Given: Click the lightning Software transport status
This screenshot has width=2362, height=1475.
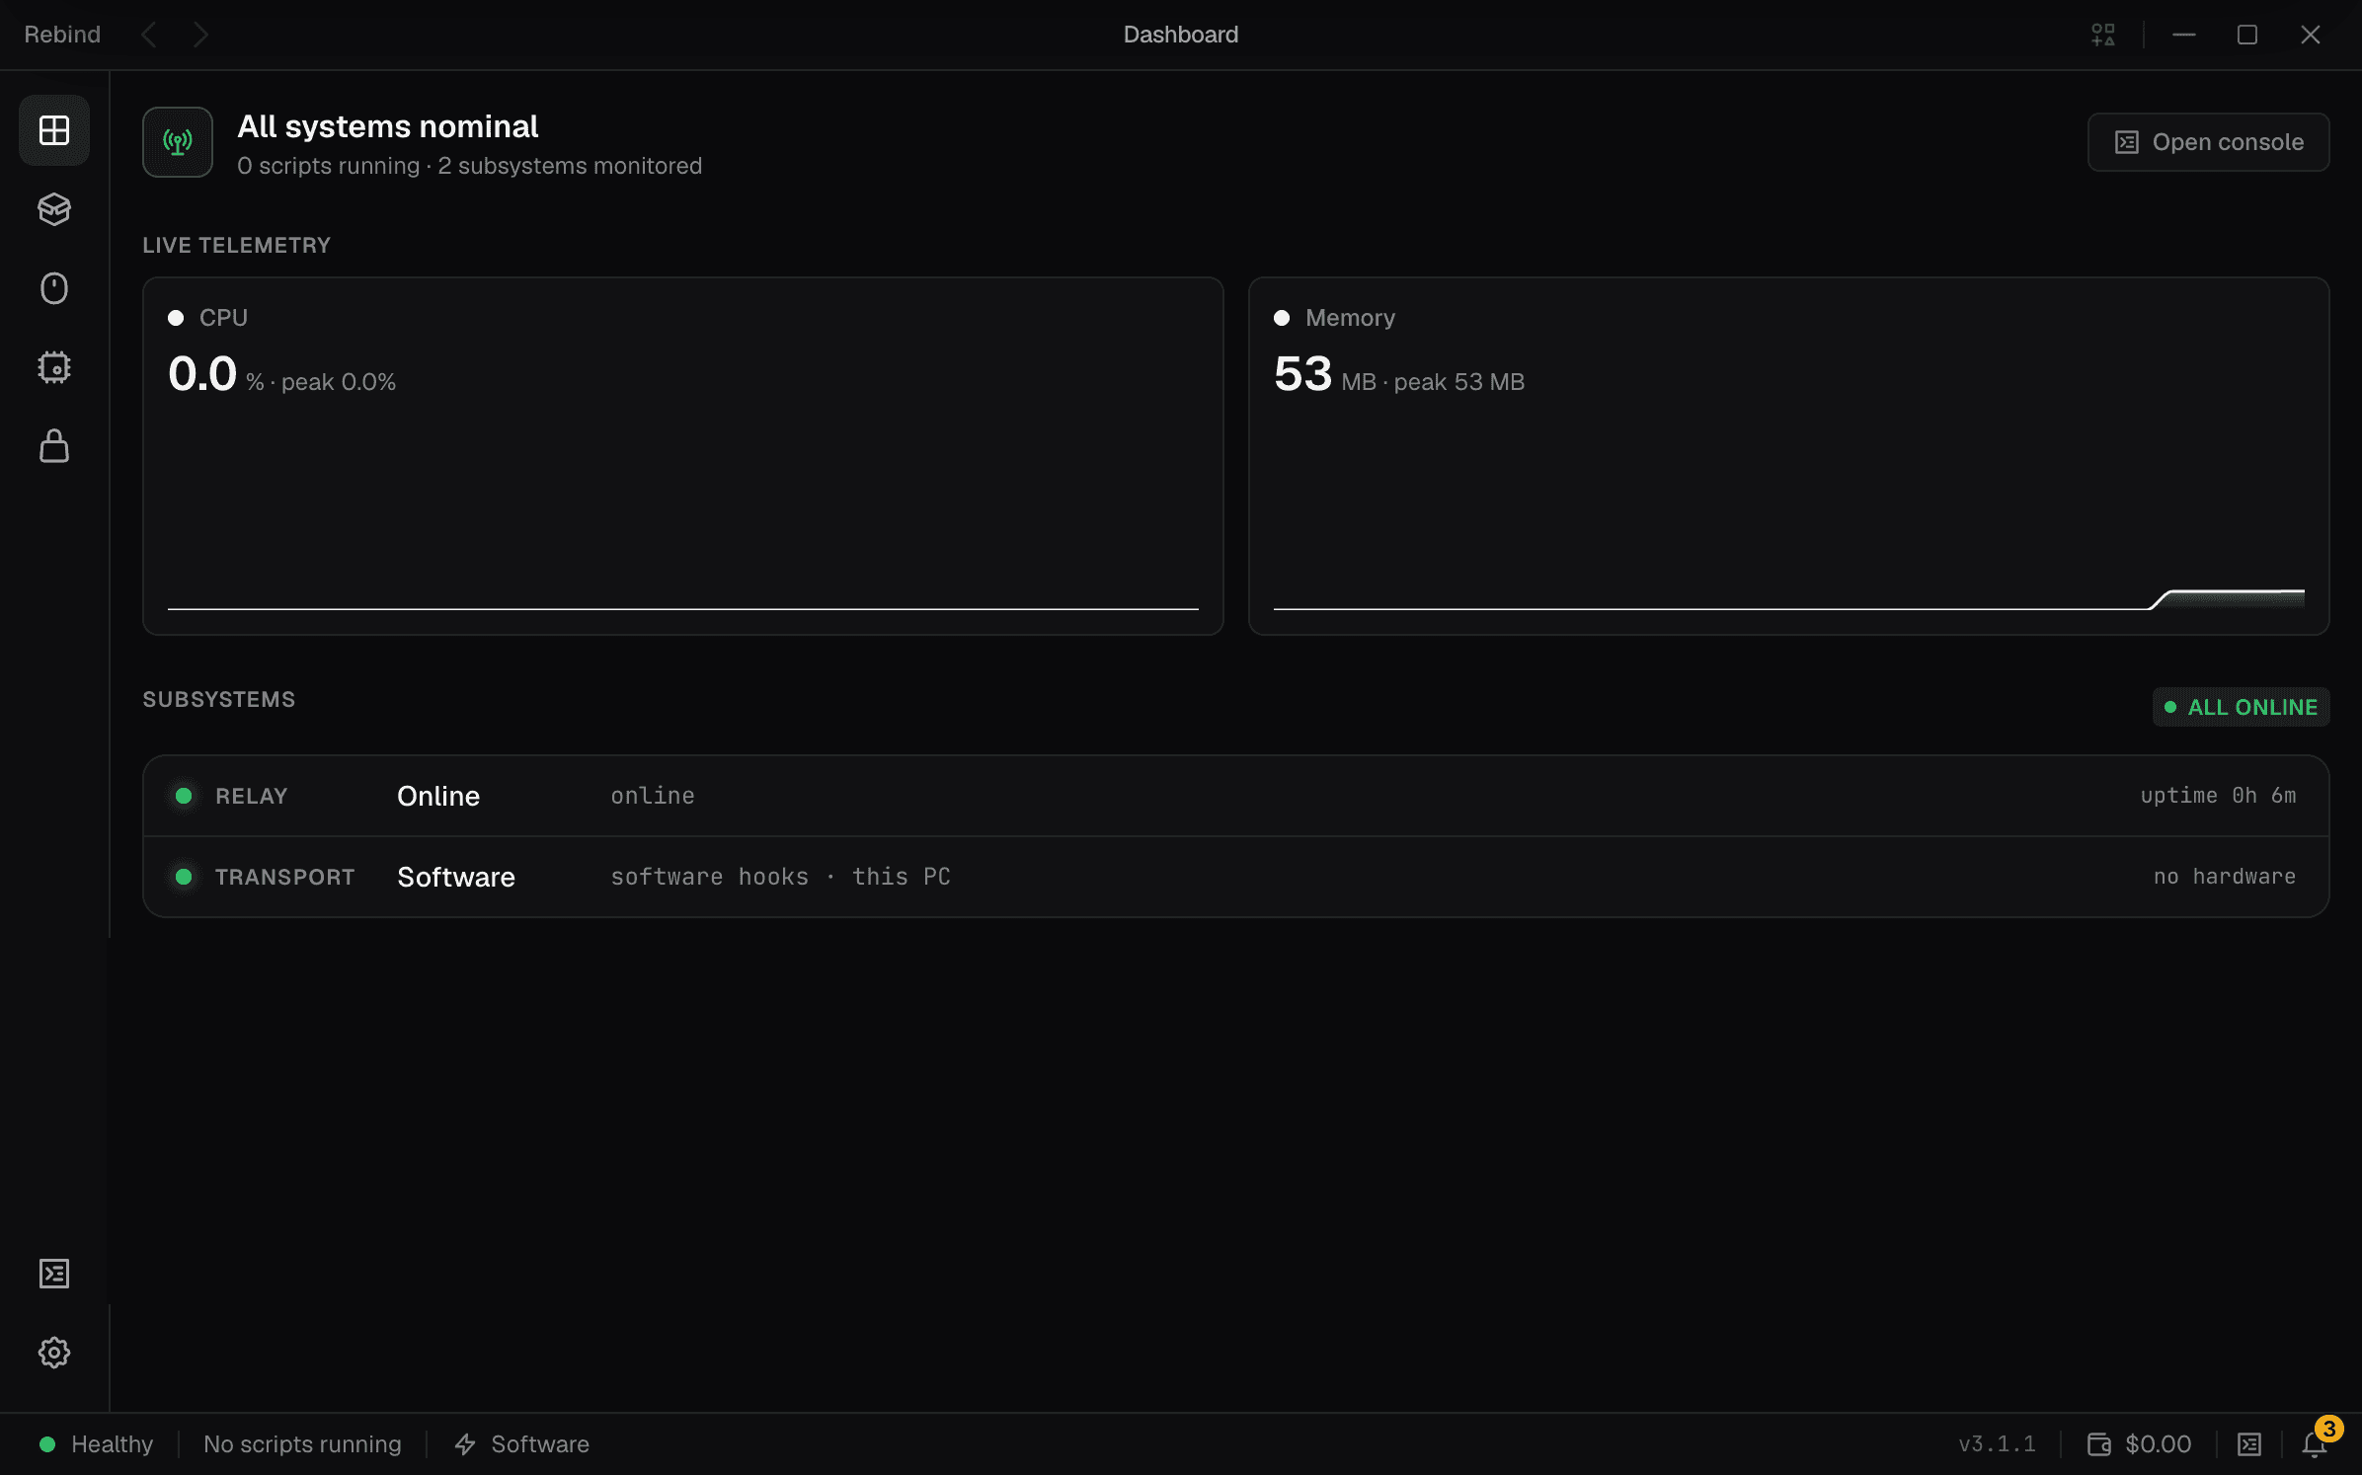Looking at the screenshot, I should [x=521, y=1444].
